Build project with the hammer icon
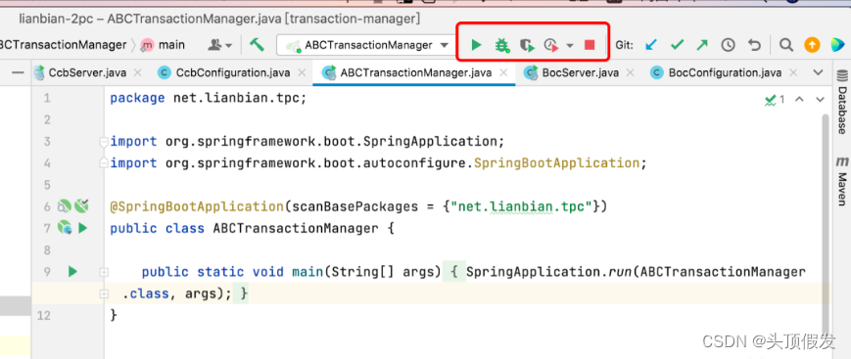Screen dimensions: 851x359 pos(257,44)
